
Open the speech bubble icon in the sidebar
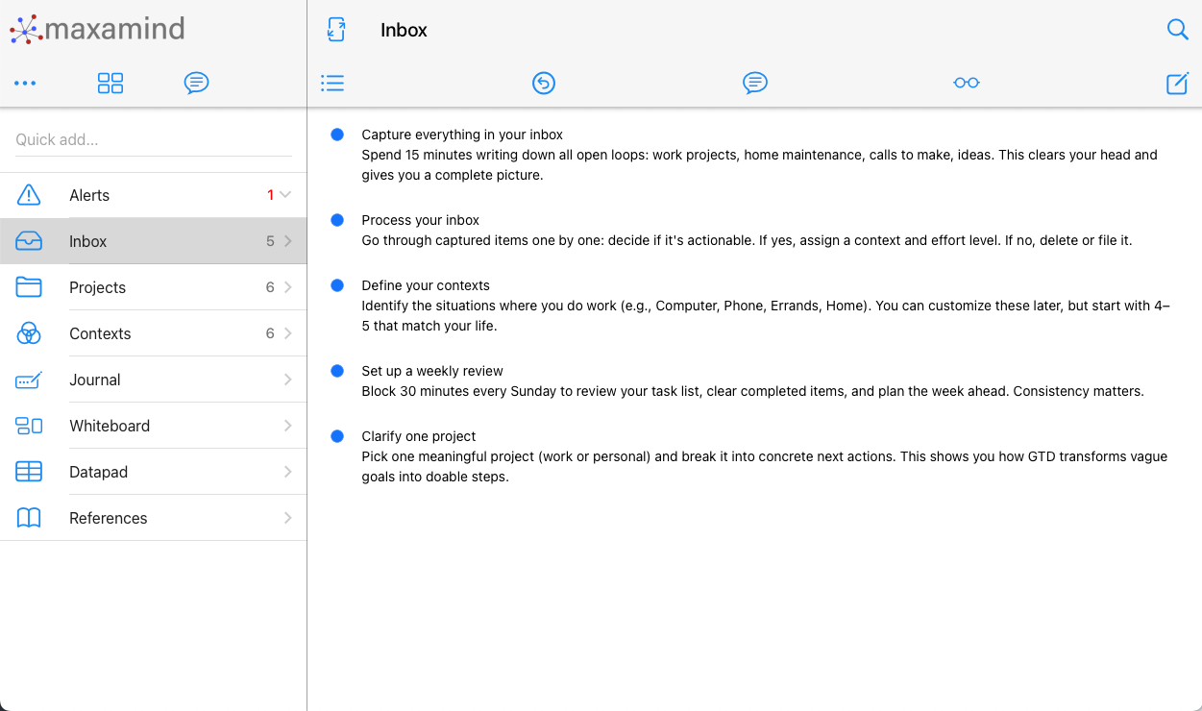tap(197, 84)
